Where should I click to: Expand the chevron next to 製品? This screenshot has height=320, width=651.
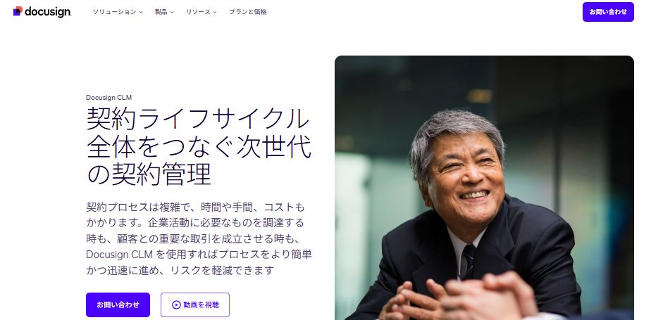[x=172, y=13]
